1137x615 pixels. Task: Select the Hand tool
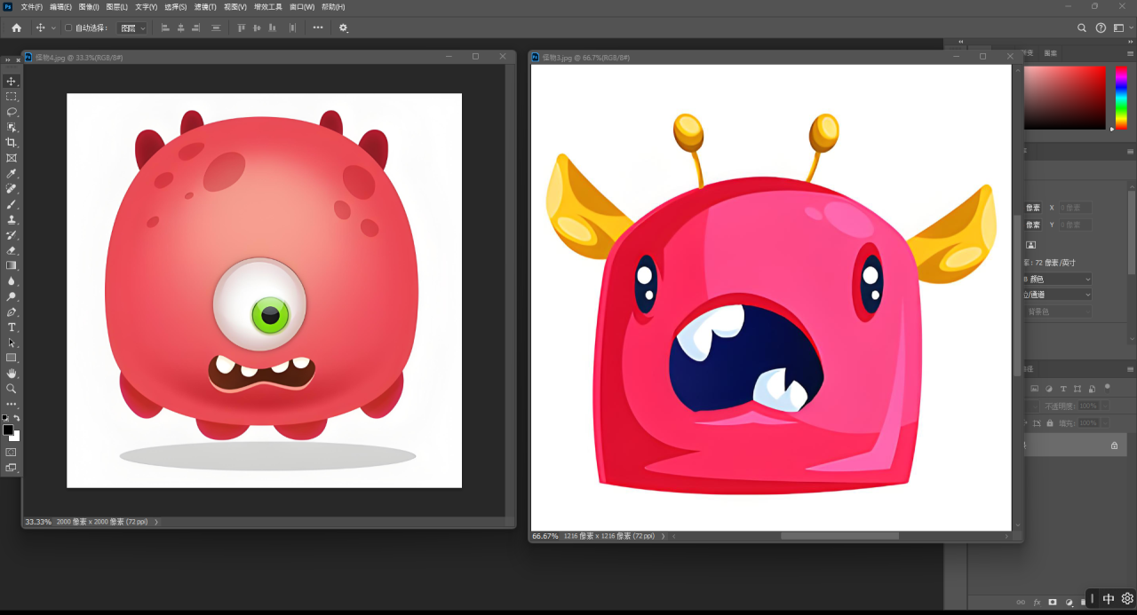(12, 374)
